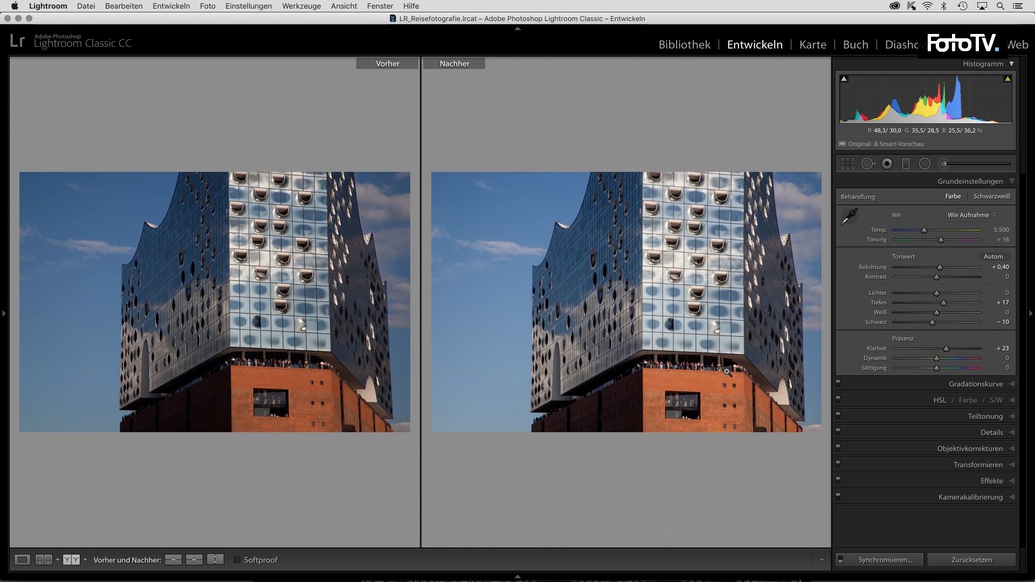The height and width of the screenshot is (582, 1035).
Task: Toggle the HSL panel on/off switch
Action: [838, 399]
